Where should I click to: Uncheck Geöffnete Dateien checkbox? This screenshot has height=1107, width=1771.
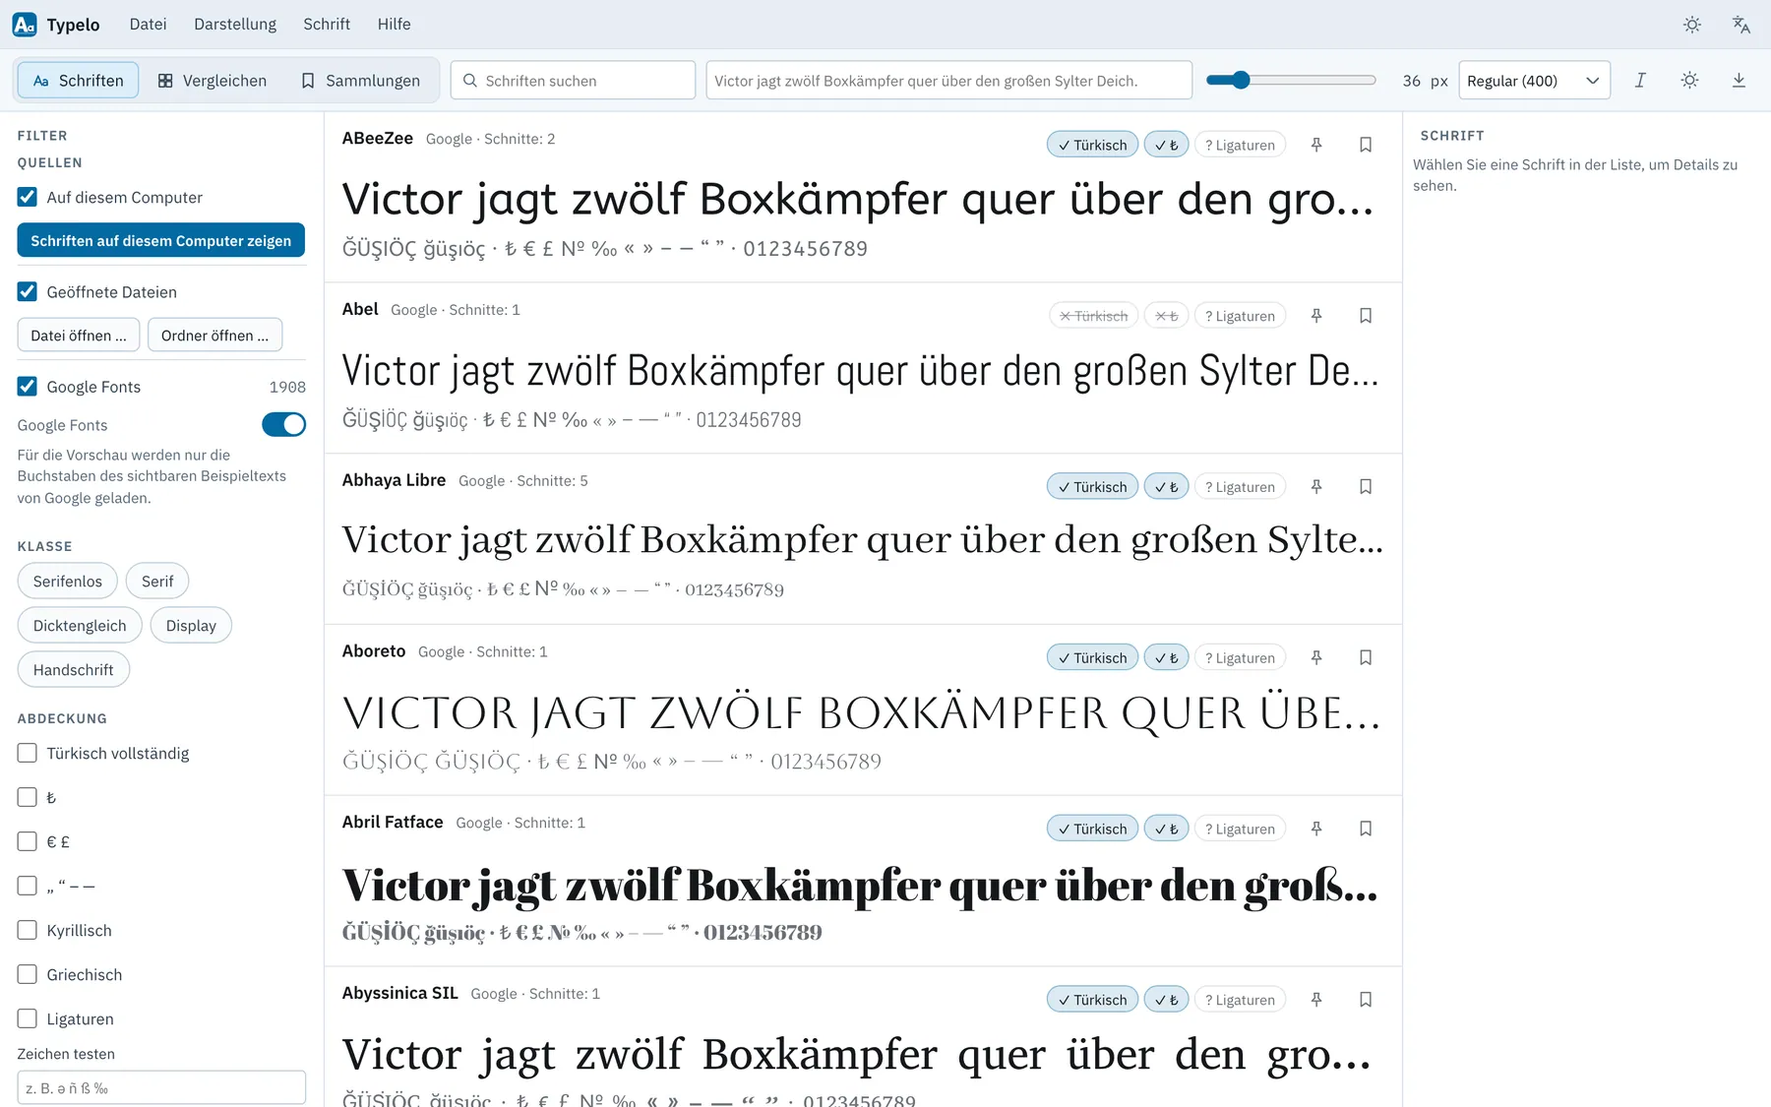[x=28, y=291]
